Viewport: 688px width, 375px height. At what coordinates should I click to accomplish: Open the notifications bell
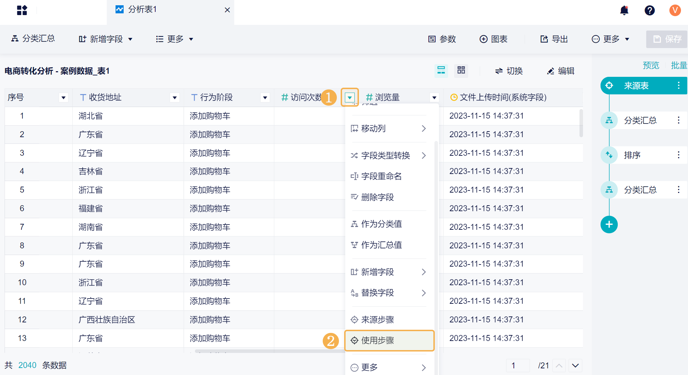tap(624, 10)
